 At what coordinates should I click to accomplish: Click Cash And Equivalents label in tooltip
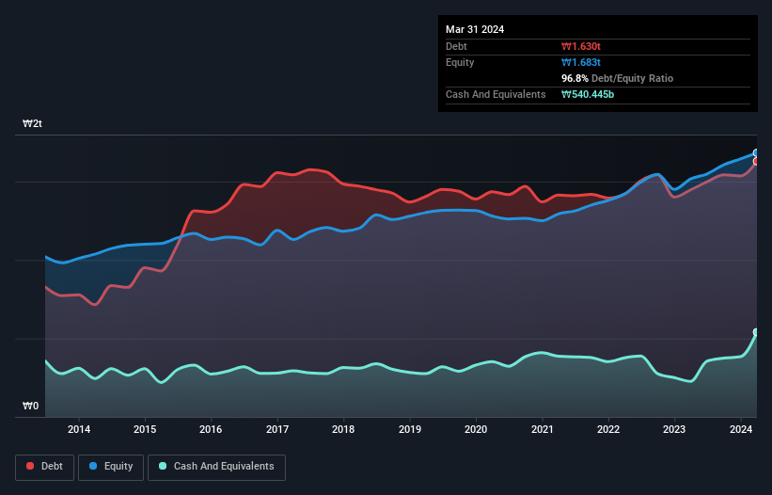[496, 94]
